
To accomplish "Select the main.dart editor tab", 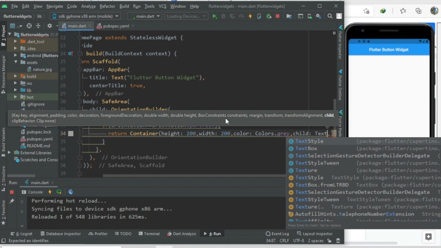I will (x=77, y=26).
